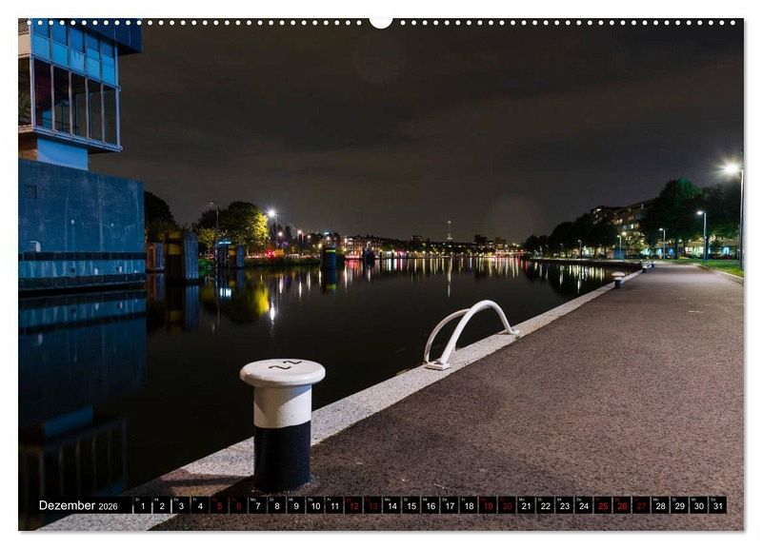Select red day 26 in the calendar strip
The width and height of the screenshot is (762, 549).
622,505
